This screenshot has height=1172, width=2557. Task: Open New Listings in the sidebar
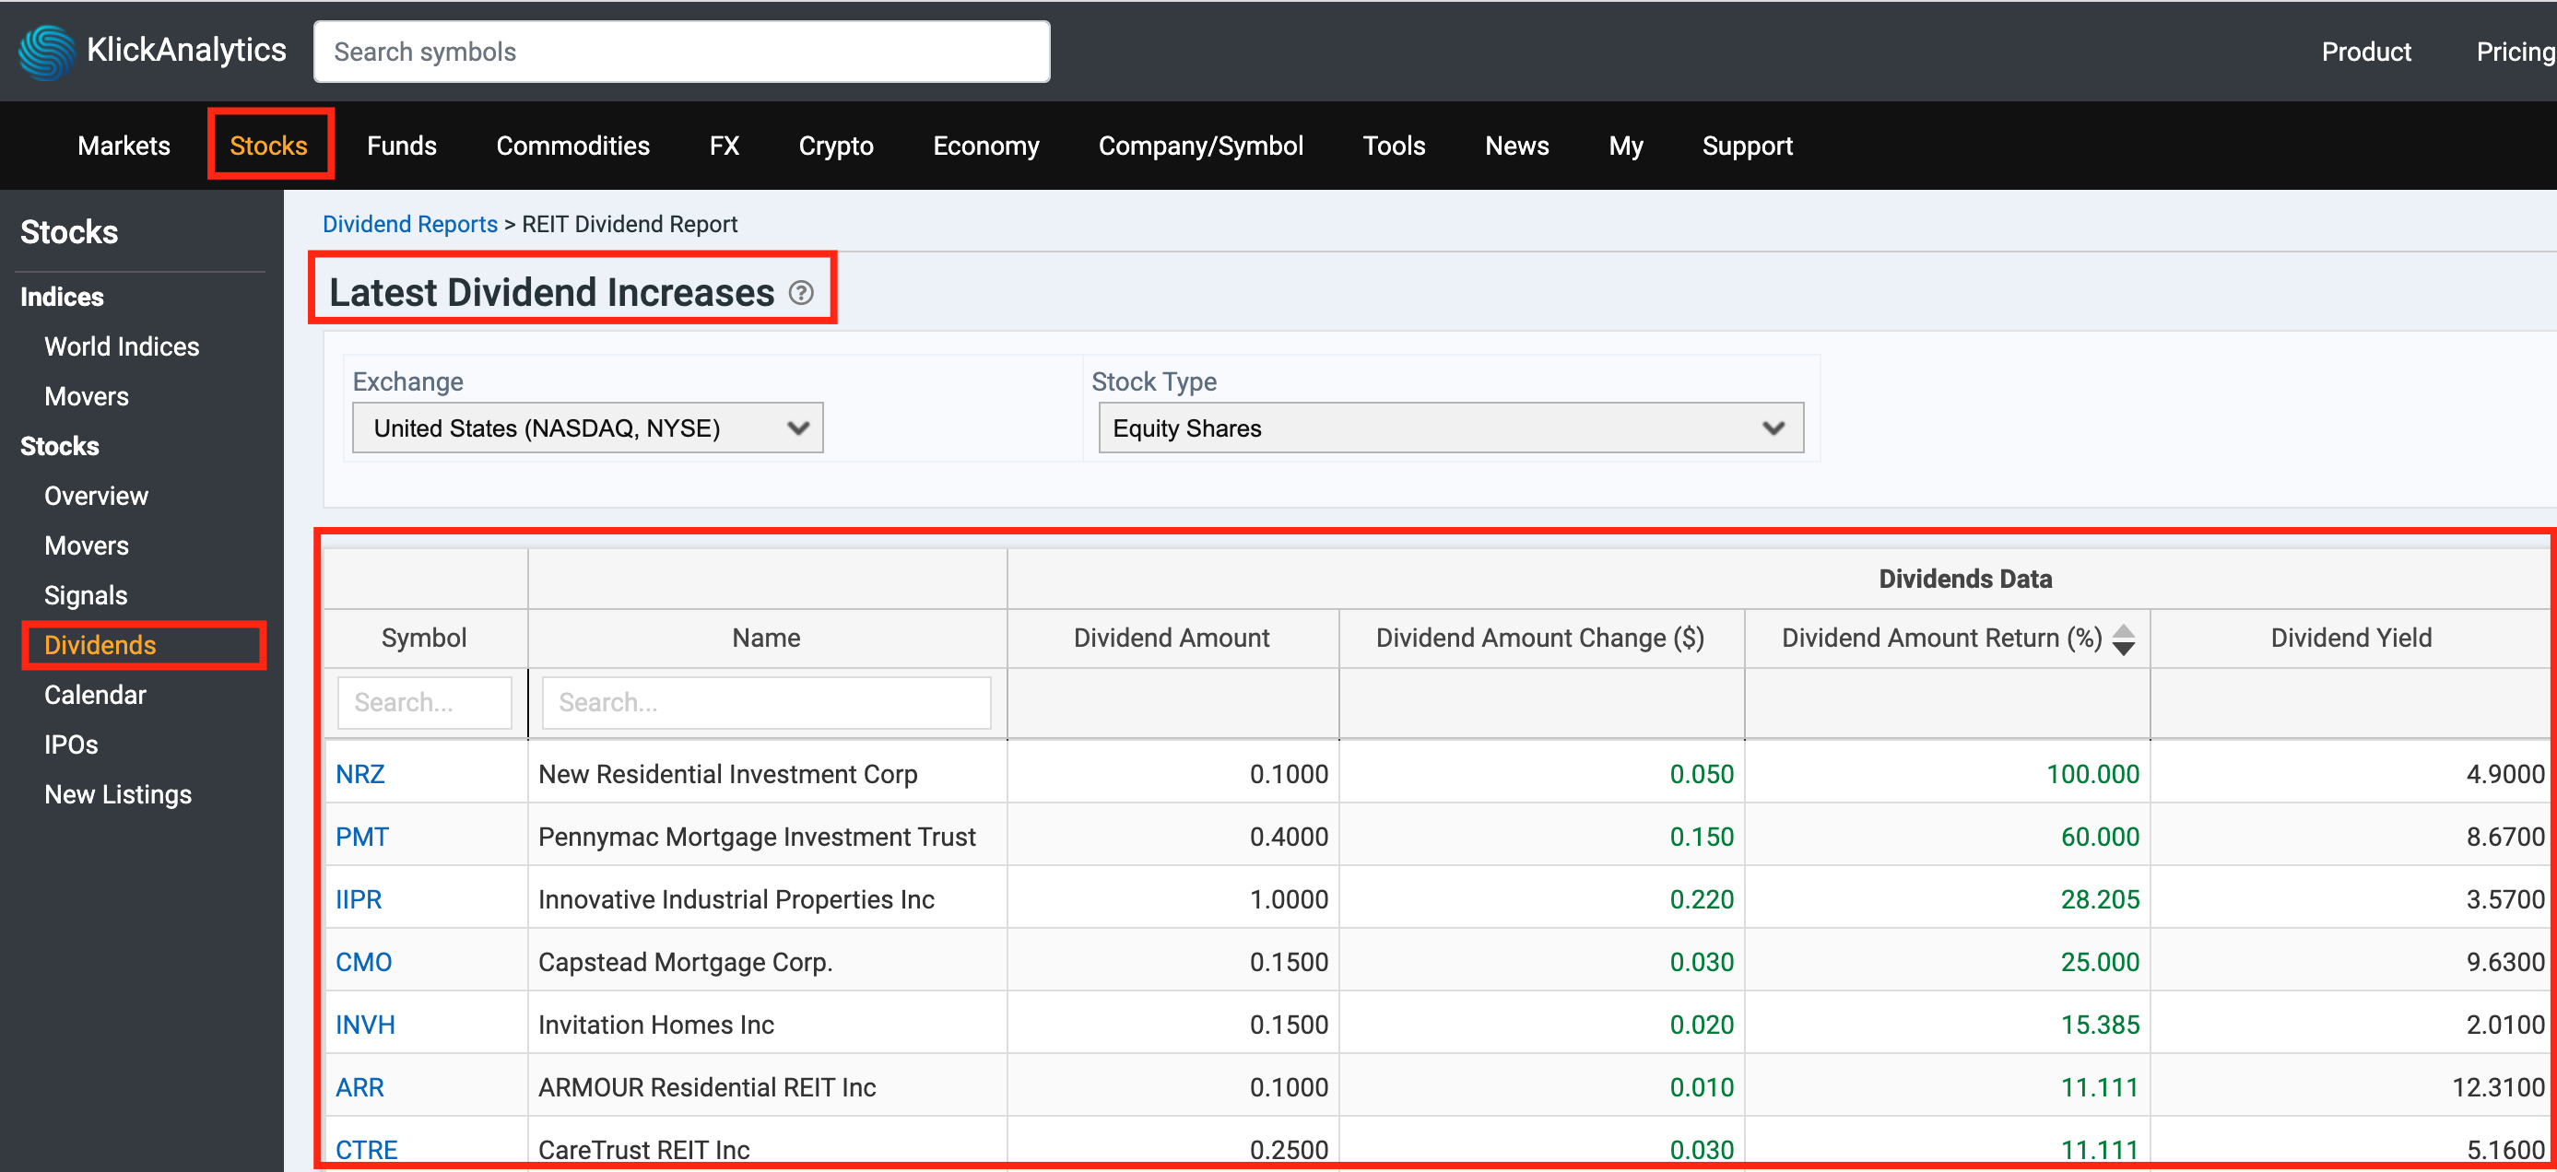(118, 794)
